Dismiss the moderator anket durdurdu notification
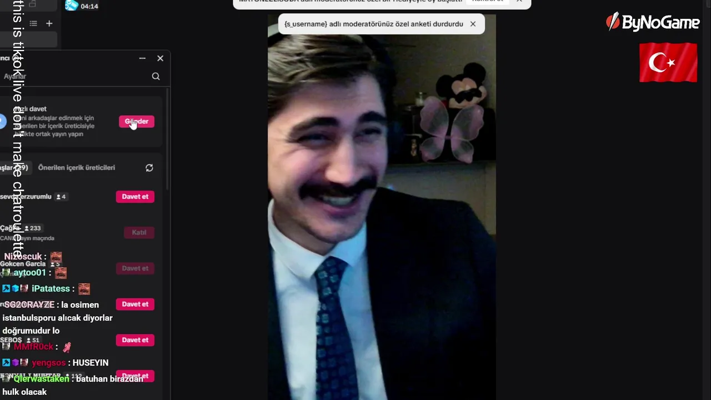711x400 pixels. pyautogui.click(x=473, y=24)
